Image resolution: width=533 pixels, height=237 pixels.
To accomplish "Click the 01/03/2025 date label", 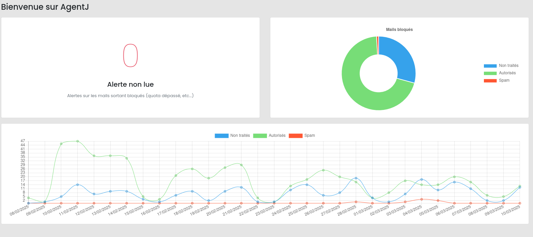I will (x=363, y=210).
